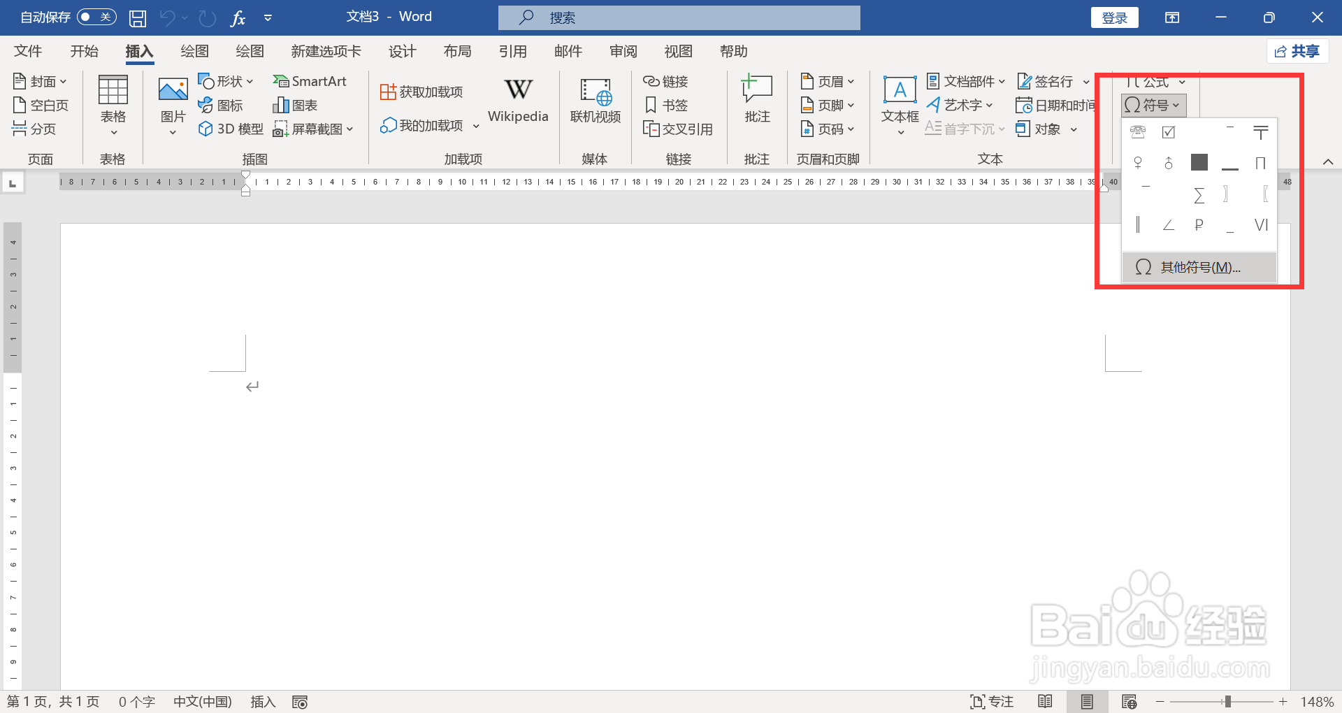The image size is (1342, 713).
Task: Enable 专注 focus mode in status bar
Action: point(992,701)
